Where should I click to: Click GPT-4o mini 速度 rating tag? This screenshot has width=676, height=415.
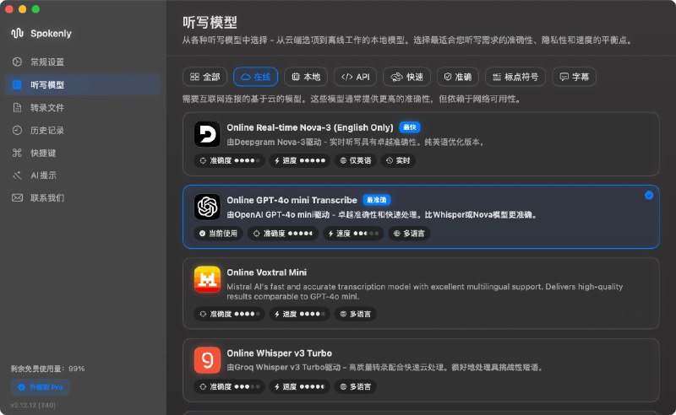point(353,234)
